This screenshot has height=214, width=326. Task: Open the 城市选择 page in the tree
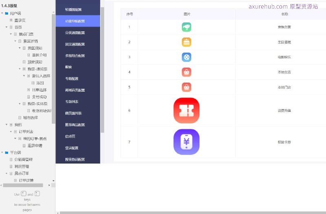(x=31, y=118)
